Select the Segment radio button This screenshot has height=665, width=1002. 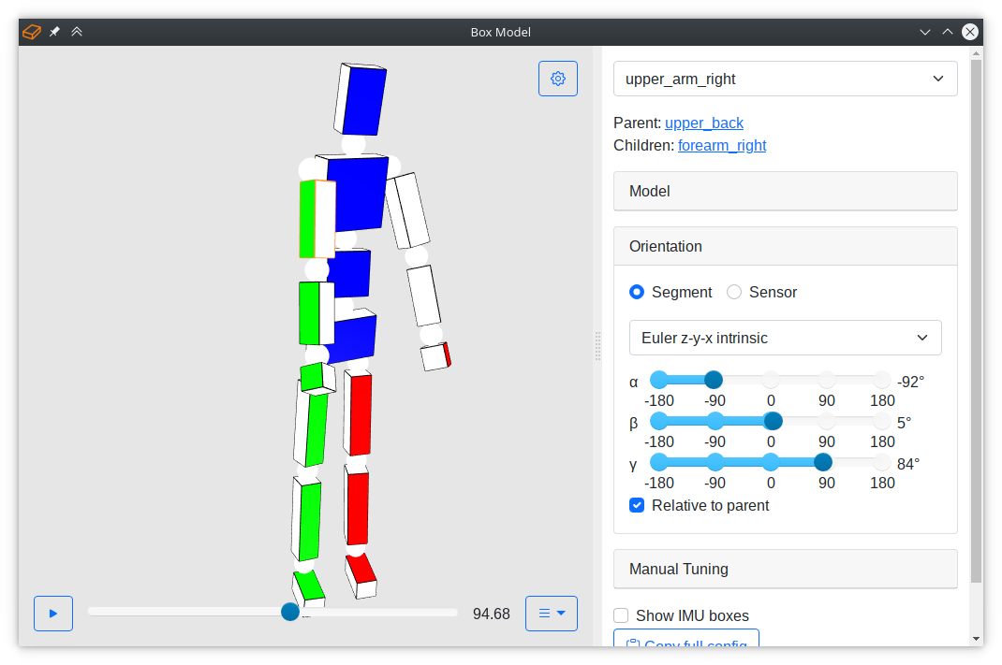coord(637,292)
